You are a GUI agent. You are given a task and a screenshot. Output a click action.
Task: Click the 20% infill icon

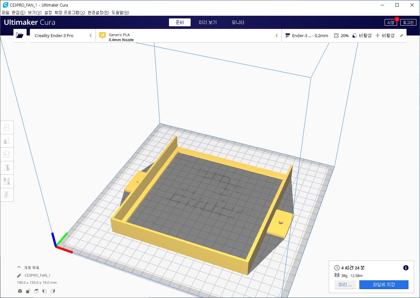click(336, 35)
